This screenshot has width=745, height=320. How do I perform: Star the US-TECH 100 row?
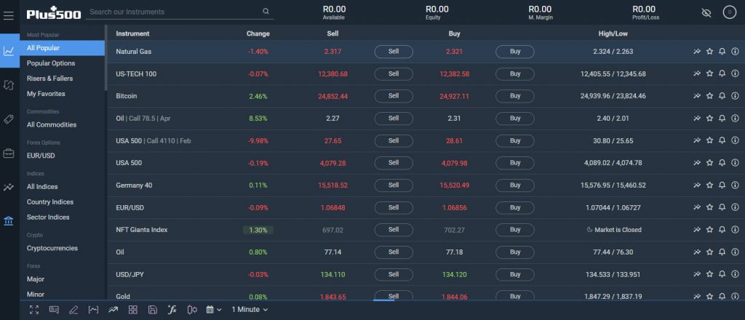(x=709, y=73)
